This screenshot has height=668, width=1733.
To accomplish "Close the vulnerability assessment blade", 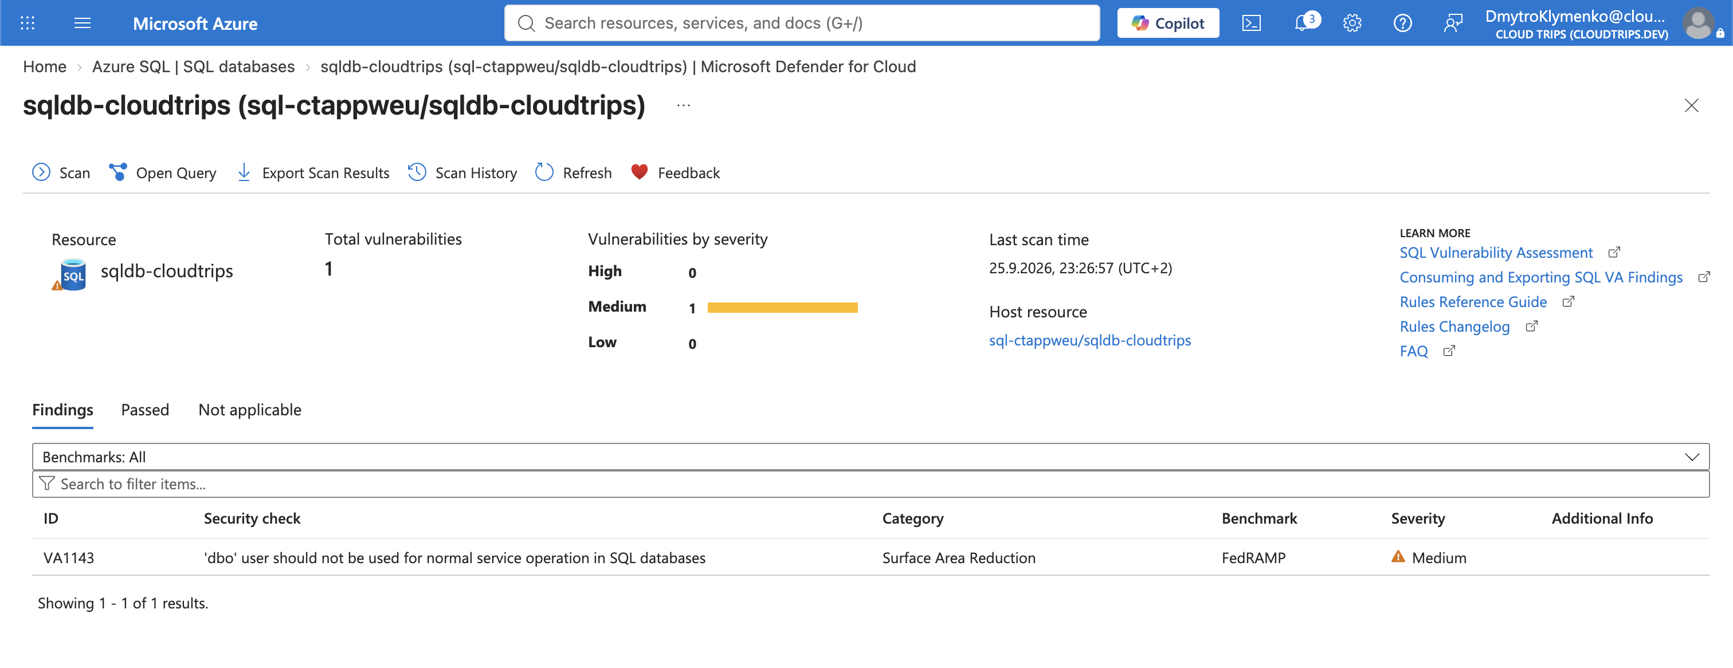I will pos(1691,105).
